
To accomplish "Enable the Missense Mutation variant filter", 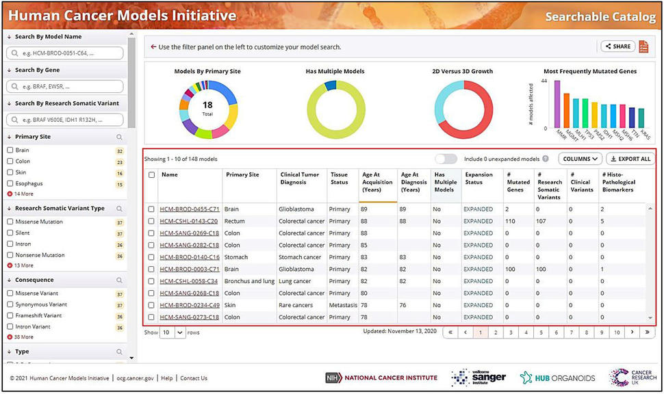I will [8, 220].
